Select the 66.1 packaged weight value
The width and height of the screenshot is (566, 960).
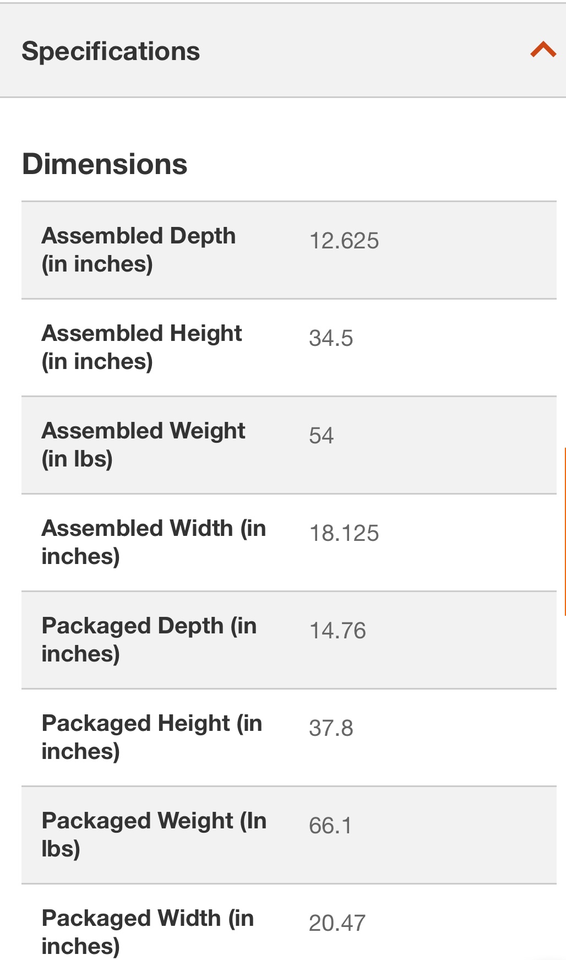(x=330, y=826)
